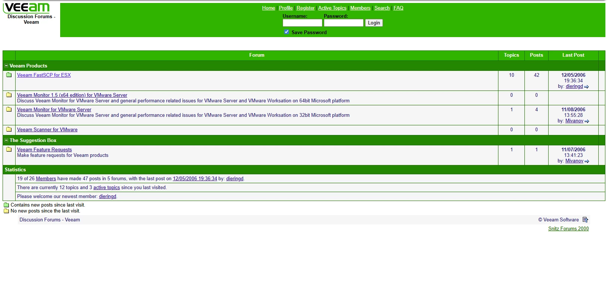The height and width of the screenshot is (290, 608).
Task: Click the Last Post column header
Action: click(573, 55)
